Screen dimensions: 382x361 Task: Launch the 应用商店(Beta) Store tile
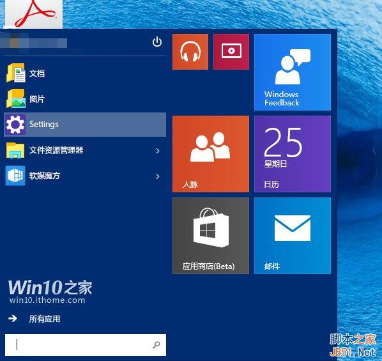click(211, 236)
